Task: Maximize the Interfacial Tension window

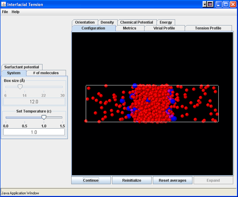Action: point(226,5)
